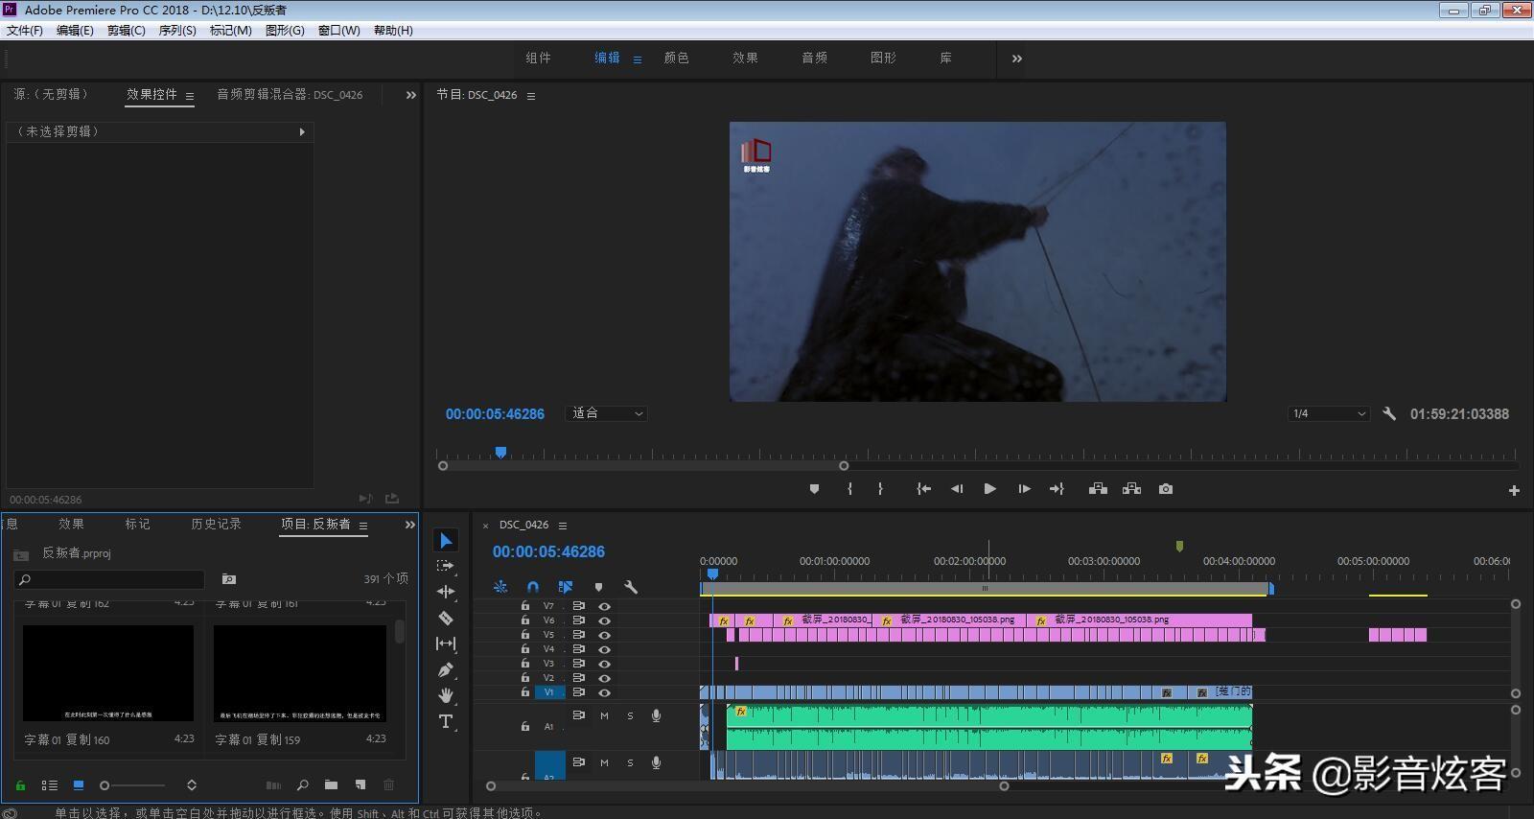Open 序列(S) menu
The height and width of the screenshot is (819, 1534).
[177, 31]
